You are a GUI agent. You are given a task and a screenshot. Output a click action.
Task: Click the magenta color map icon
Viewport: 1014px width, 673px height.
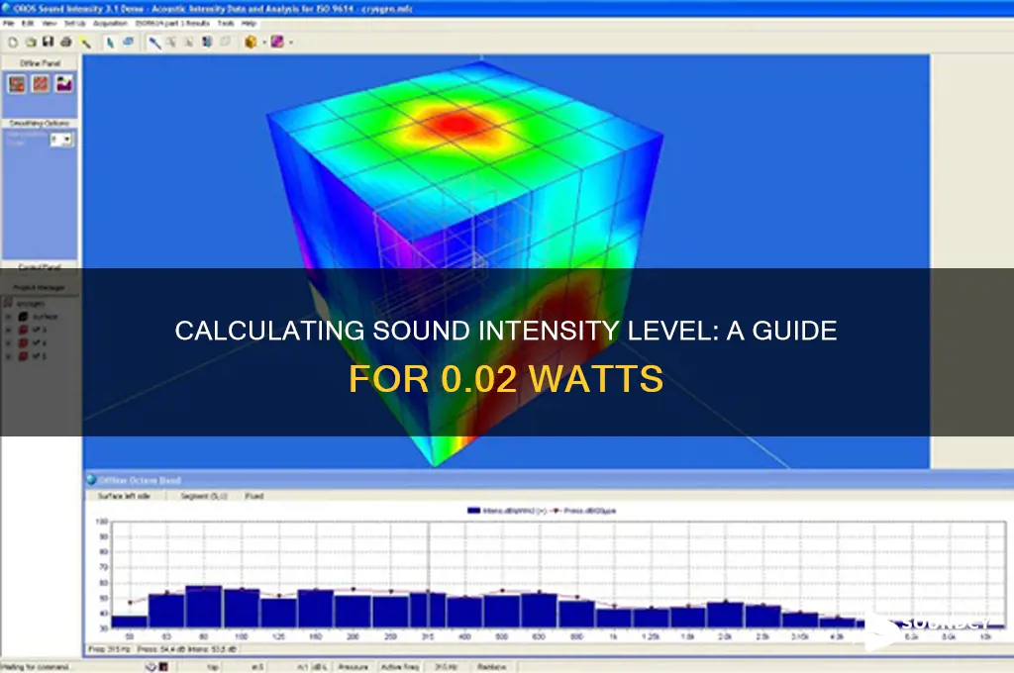277,42
